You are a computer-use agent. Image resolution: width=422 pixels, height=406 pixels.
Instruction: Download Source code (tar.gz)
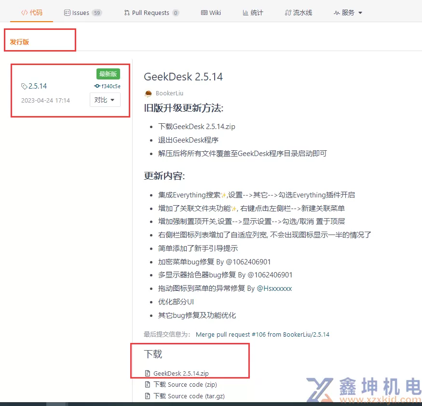189,396
